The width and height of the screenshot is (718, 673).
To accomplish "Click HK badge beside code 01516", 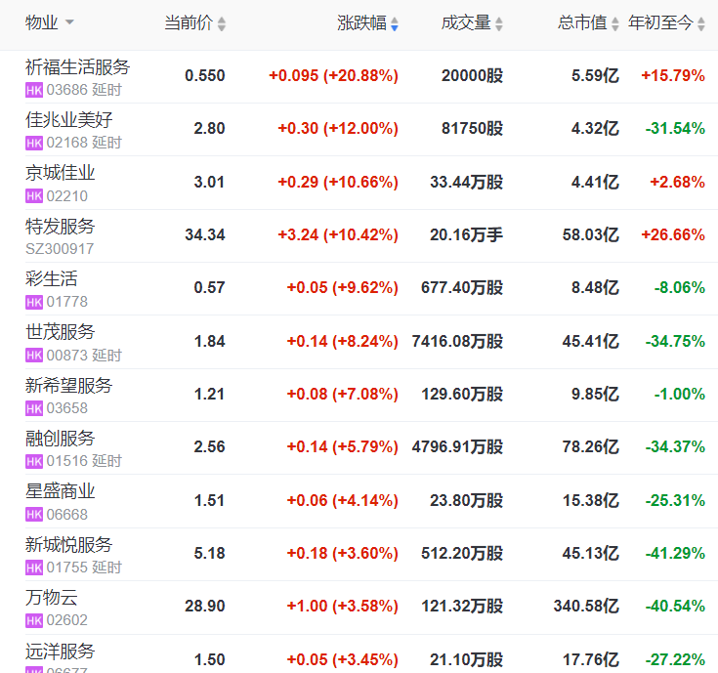I will (x=34, y=461).
